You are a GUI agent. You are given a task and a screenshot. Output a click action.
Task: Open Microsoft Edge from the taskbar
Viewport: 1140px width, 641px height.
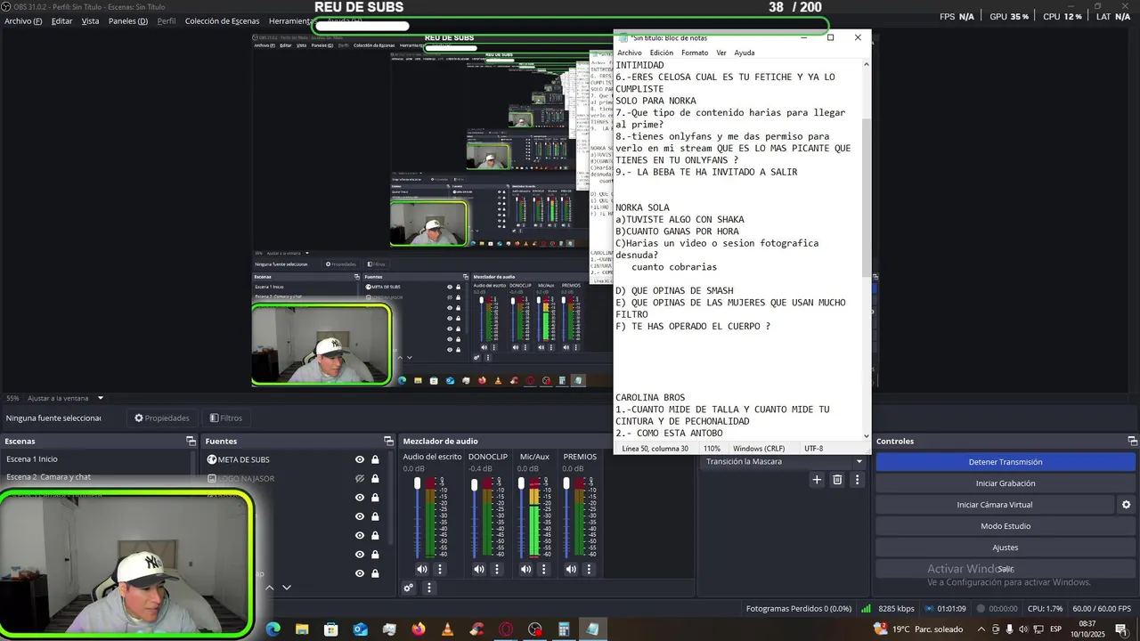click(x=273, y=629)
